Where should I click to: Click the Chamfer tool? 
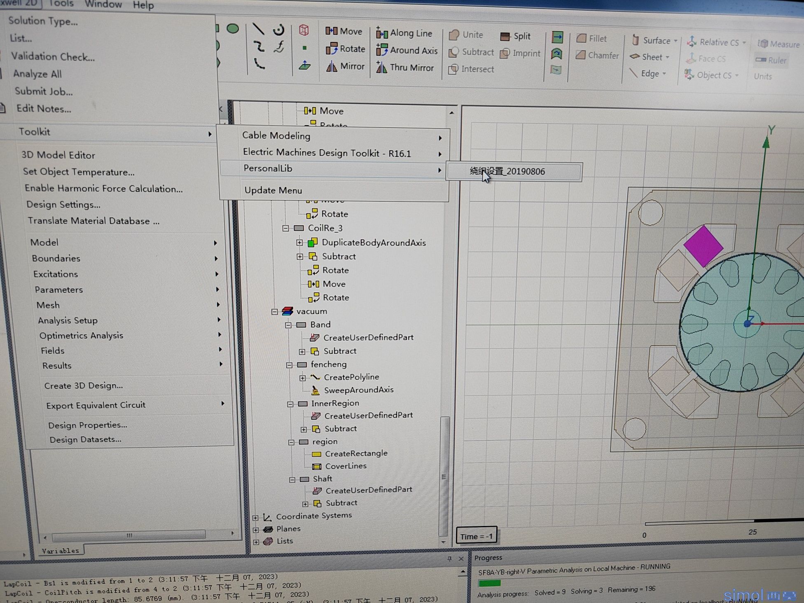(597, 55)
